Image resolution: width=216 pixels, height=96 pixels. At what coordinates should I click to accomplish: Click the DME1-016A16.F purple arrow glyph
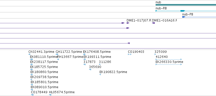pyautogui.click(x=154, y=23)
